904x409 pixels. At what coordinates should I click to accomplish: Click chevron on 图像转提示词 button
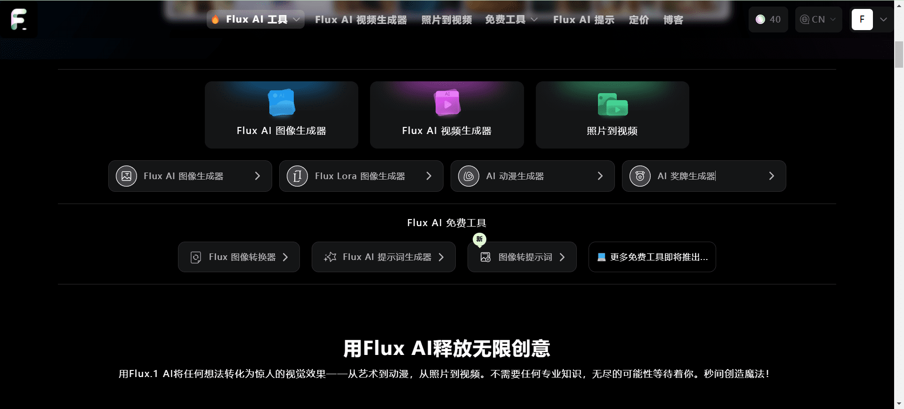click(x=562, y=257)
